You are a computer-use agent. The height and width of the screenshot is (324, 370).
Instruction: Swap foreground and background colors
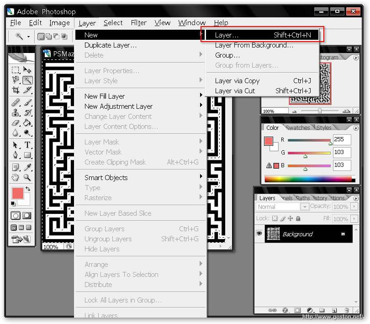pyautogui.click(x=28, y=189)
